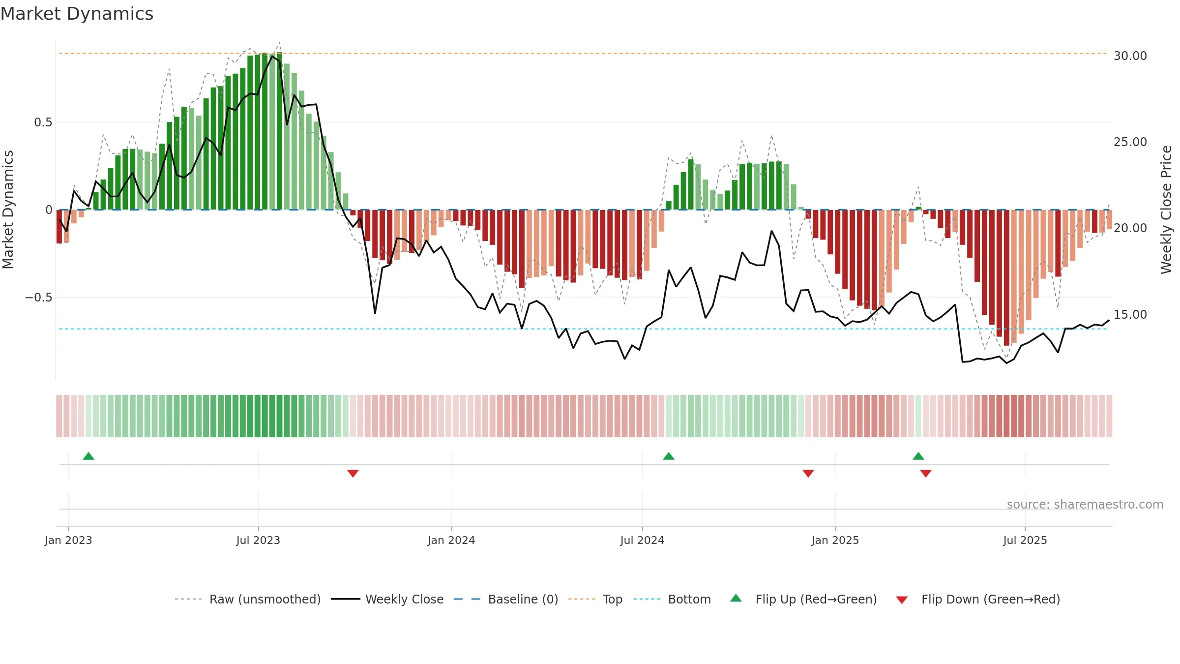Click the Weekly Close Price axis title

click(x=1166, y=210)
